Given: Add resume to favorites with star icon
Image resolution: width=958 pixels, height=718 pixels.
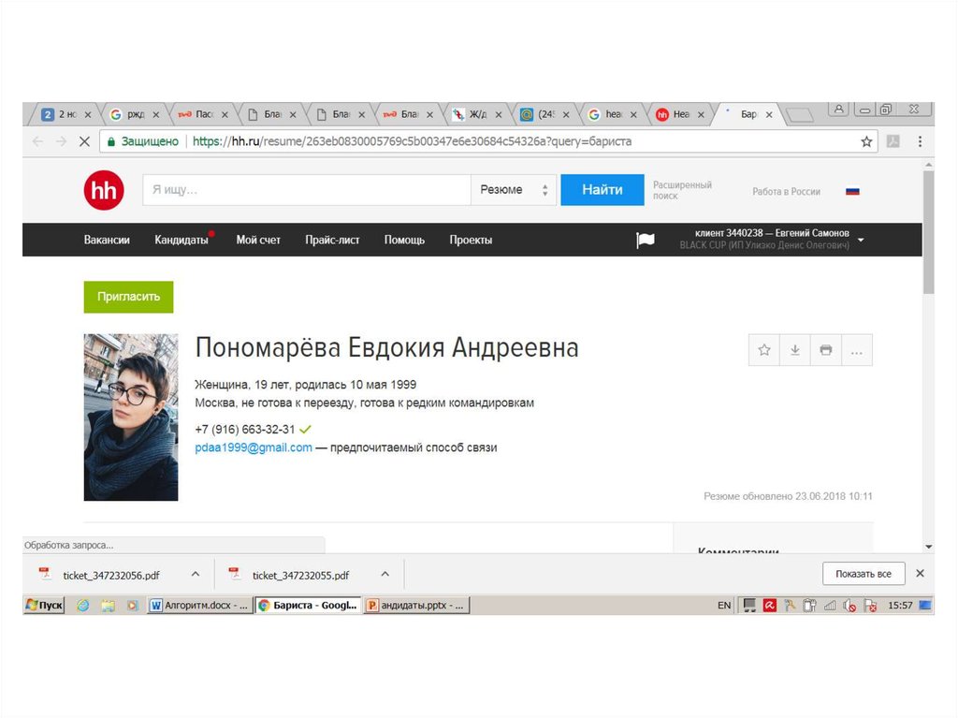Looking at the screenshot, I should 764,350.
